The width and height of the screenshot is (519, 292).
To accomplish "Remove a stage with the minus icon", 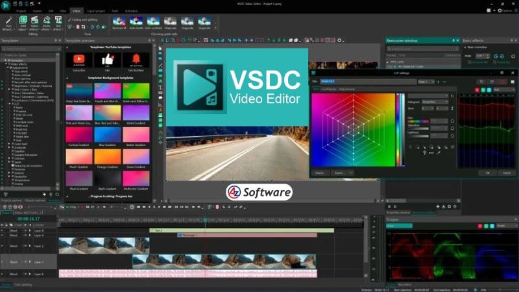I will pyautogui.click(x=444, y=82).
